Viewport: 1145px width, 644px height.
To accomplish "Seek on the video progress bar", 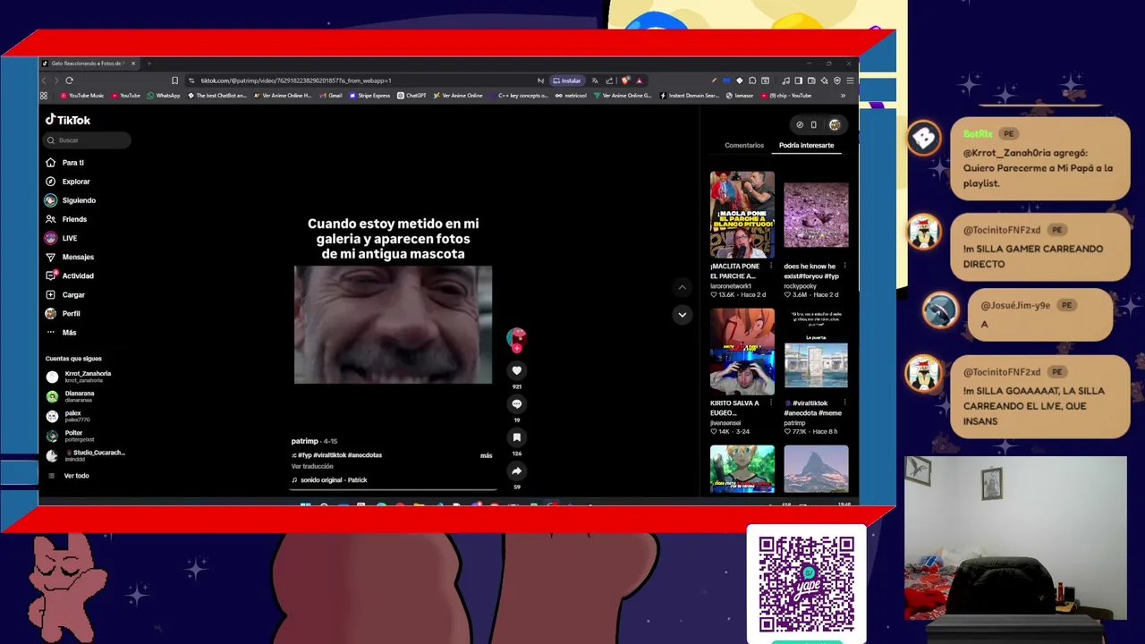I will coord(394,489).
